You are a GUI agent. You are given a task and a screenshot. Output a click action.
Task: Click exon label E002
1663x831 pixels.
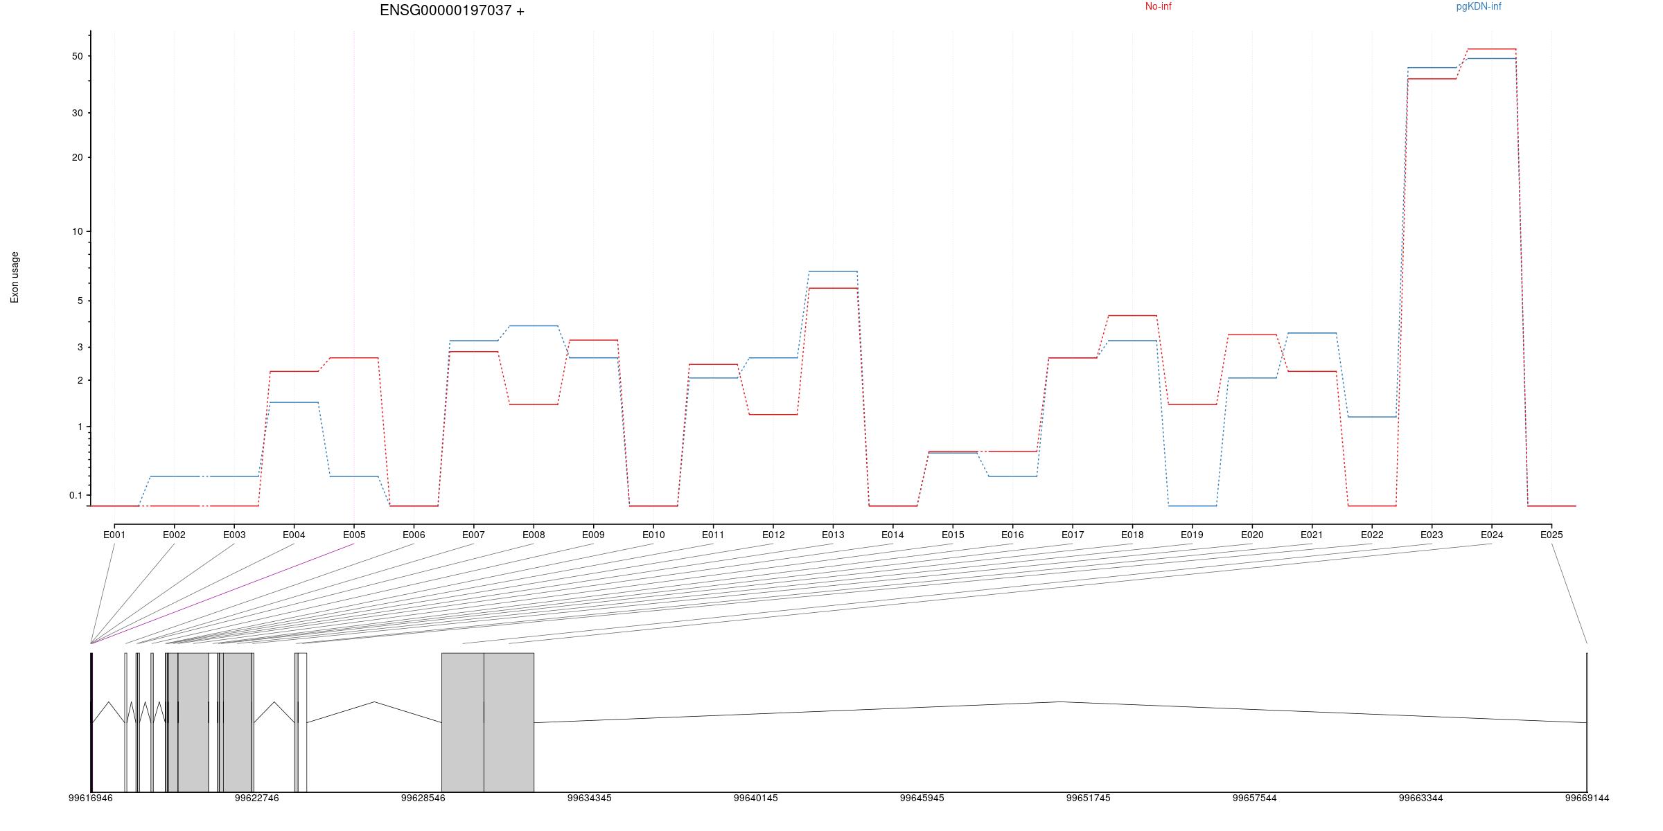click(174, 535)
